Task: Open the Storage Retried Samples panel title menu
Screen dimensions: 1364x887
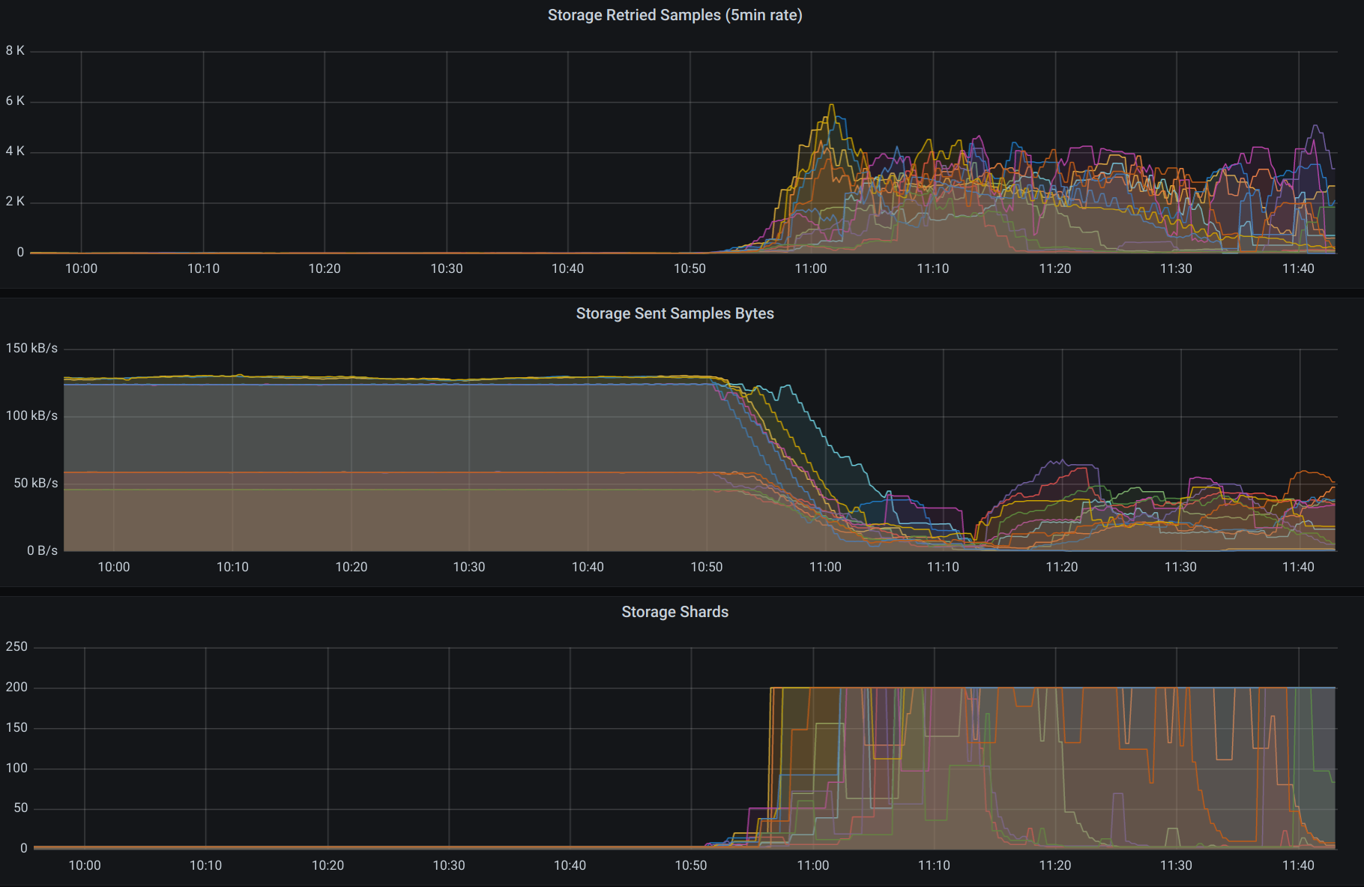Action: [x=675, y=15]
